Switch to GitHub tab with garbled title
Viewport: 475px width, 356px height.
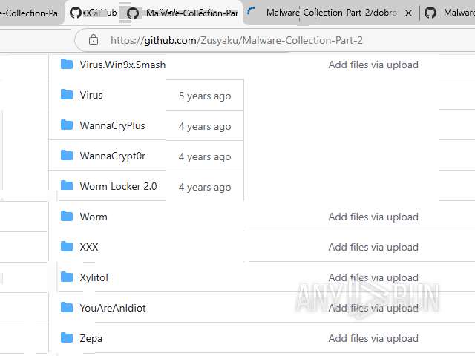click(94, 13)
